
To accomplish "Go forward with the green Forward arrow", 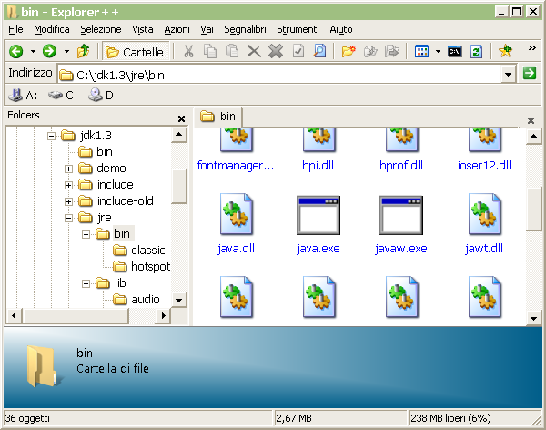I will click(49, 52).
